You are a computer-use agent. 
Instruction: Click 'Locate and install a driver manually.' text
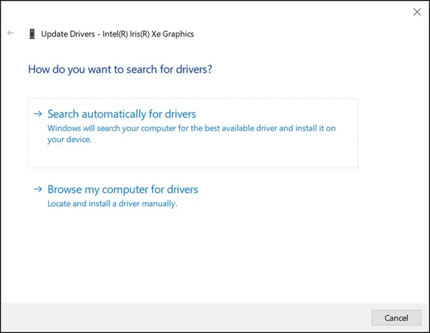pyautogui.click(x=112, y=203)
